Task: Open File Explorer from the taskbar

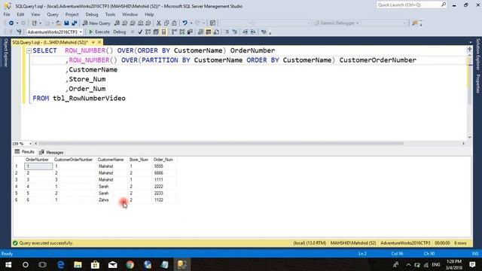Action: pyautogui.click(x=78, y=264)
